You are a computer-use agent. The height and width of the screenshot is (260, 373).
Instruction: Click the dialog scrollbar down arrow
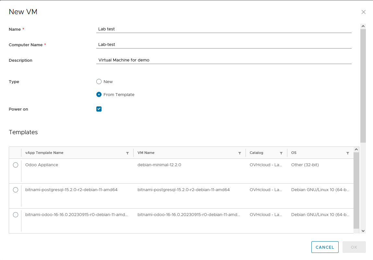click(363, 231)
